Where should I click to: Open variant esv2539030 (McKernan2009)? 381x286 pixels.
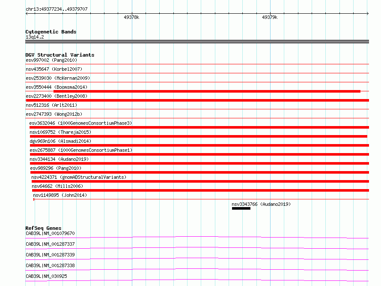tap(58, 78)
